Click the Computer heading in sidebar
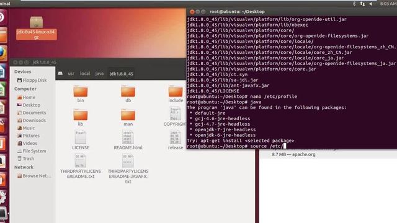 pos(25,89)
